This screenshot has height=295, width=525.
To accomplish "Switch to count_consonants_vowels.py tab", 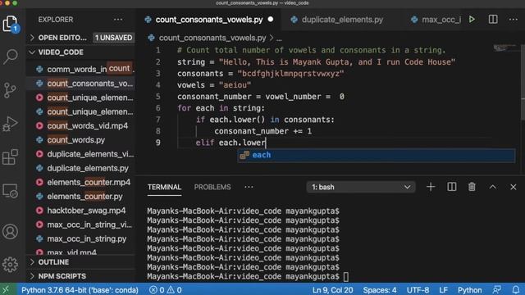I will [209, 20].
